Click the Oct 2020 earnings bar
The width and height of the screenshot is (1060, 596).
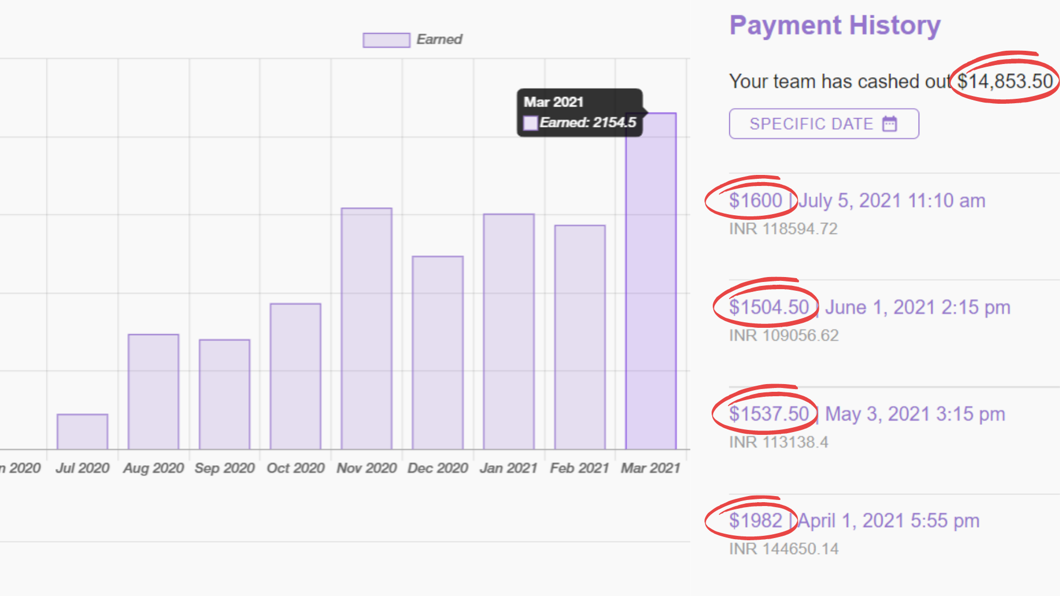(295, 376)
